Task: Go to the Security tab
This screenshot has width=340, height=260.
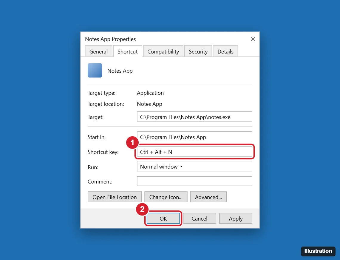Action: coord(198,51)
